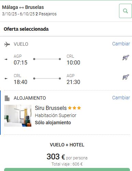Click the return flight airline plane icon
Viewport: 132px width, 171px height.
126,77
